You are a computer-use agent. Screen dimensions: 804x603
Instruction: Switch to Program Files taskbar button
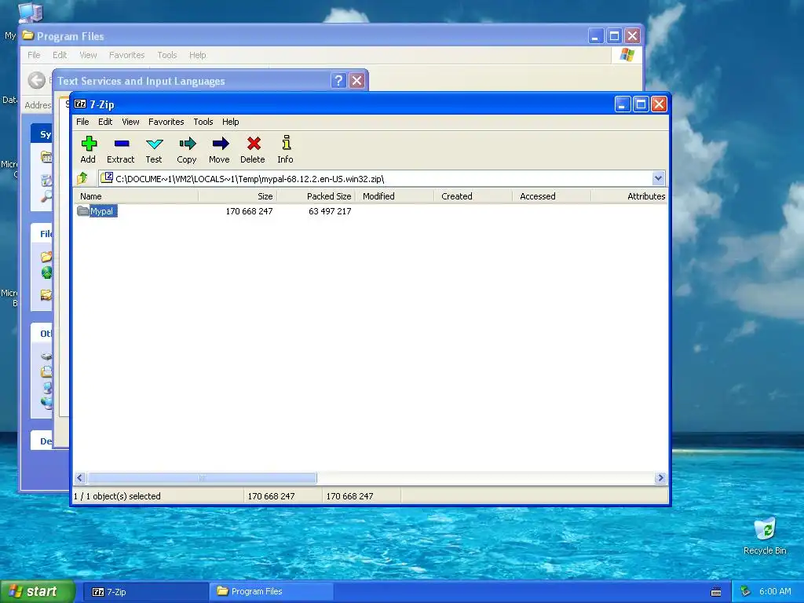(271, 592)
